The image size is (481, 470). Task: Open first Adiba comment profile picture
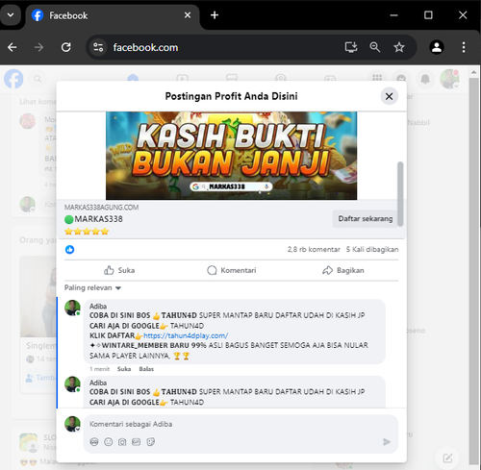point(72,308)
